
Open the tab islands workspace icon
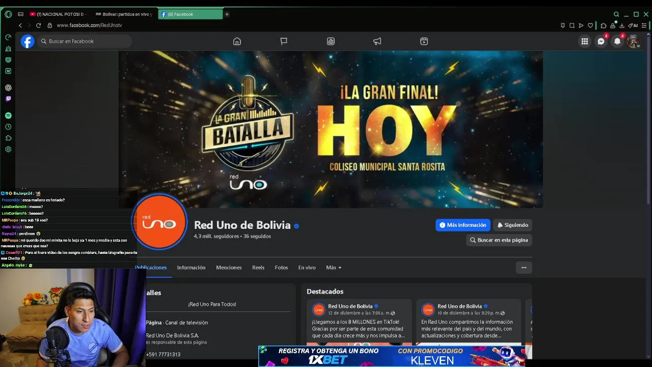20,14
